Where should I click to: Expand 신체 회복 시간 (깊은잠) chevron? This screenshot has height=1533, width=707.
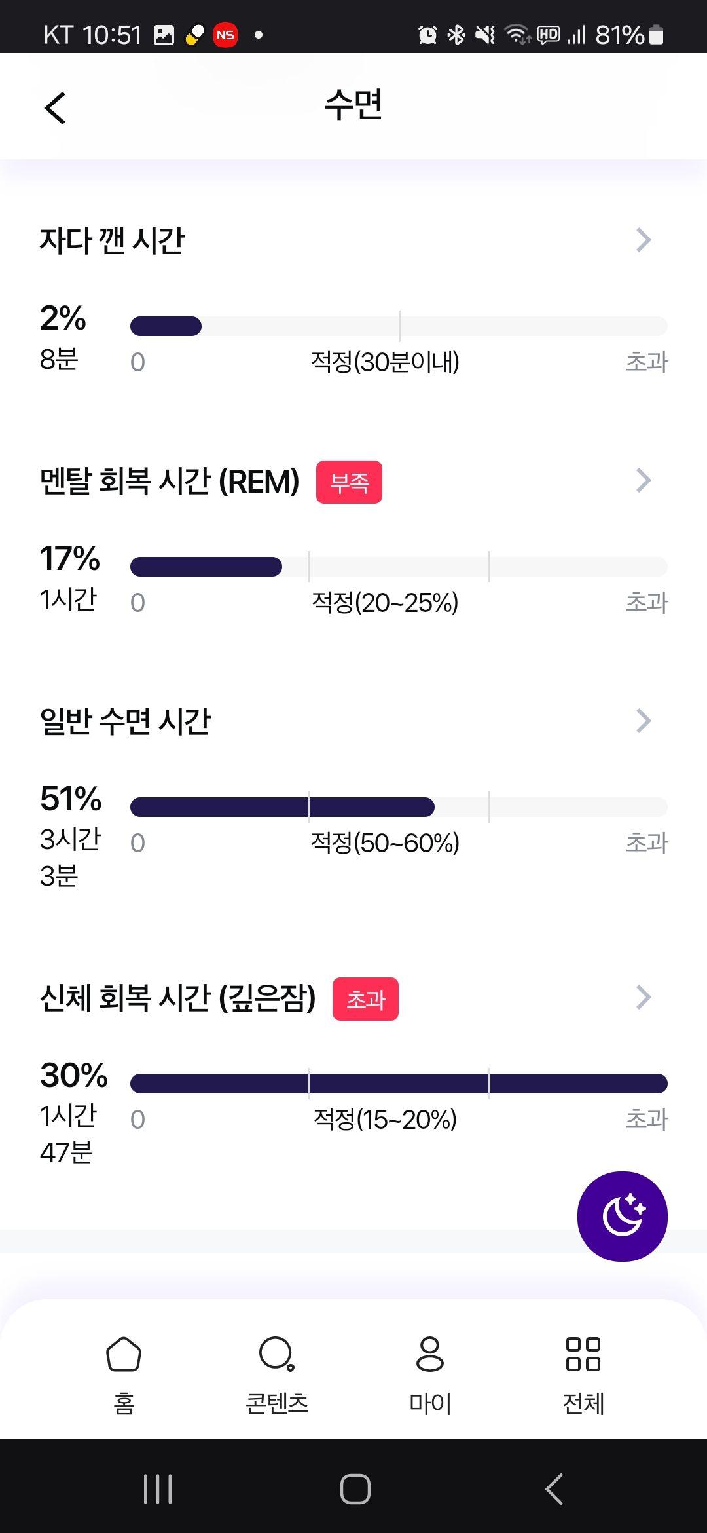click(x=644, y=997)
